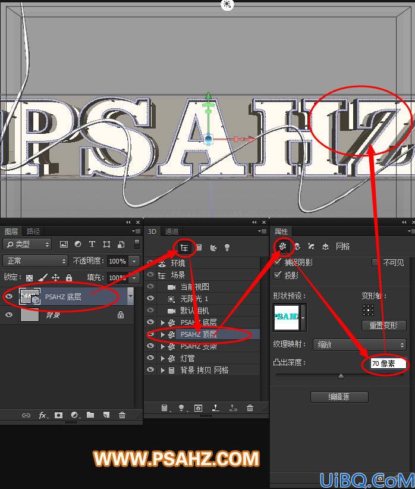The image size is (415, 489).
Task: Select the 3D panel tab
Action: pyautogui.click(x=152, y=231)
